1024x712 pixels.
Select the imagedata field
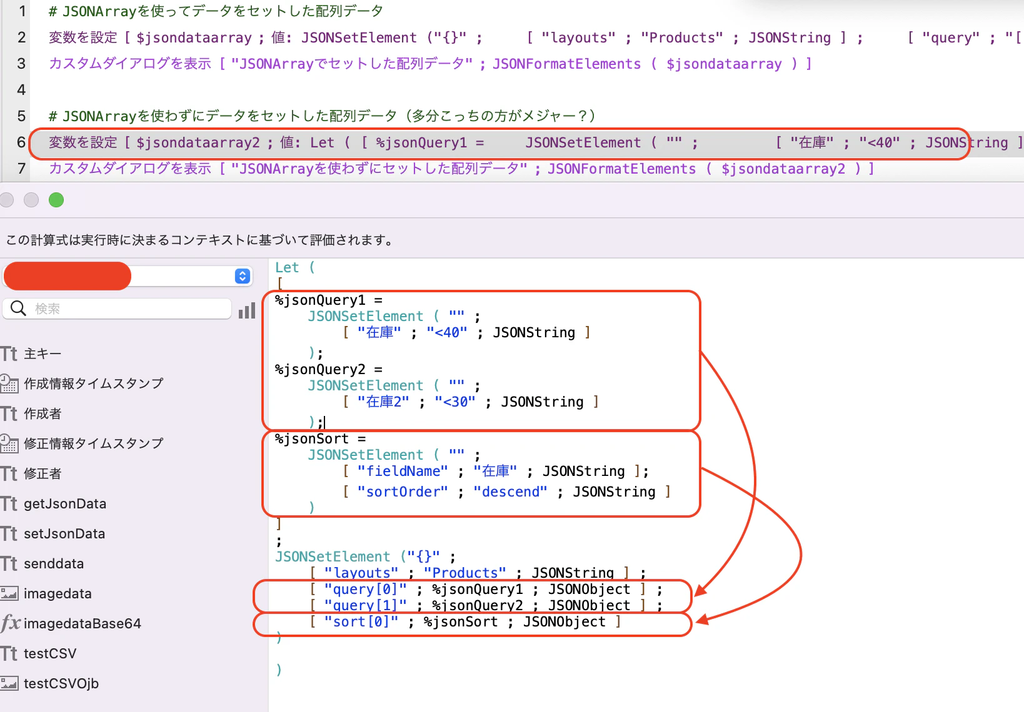(58, 594)
